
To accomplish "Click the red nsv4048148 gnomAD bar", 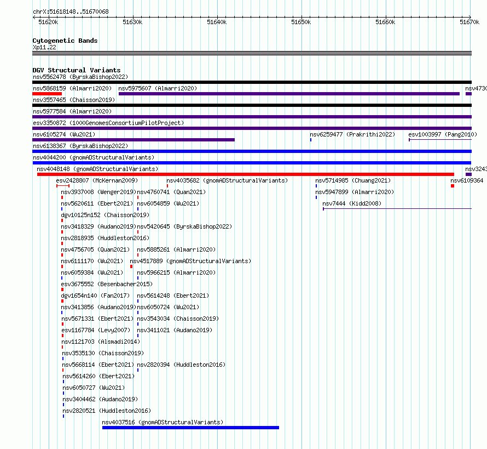I will point(246,174).
